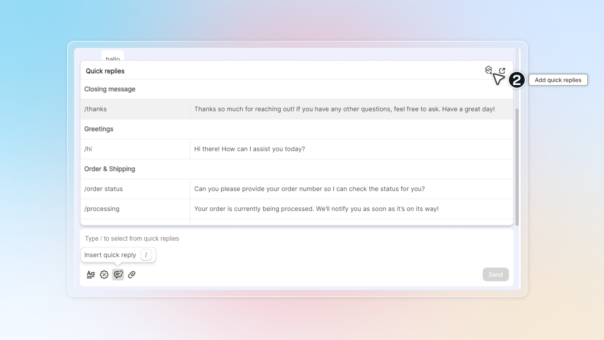Screen dimensions: 604x340
Task: Click the discount coupon badge icon
Action: pos(104,275)
